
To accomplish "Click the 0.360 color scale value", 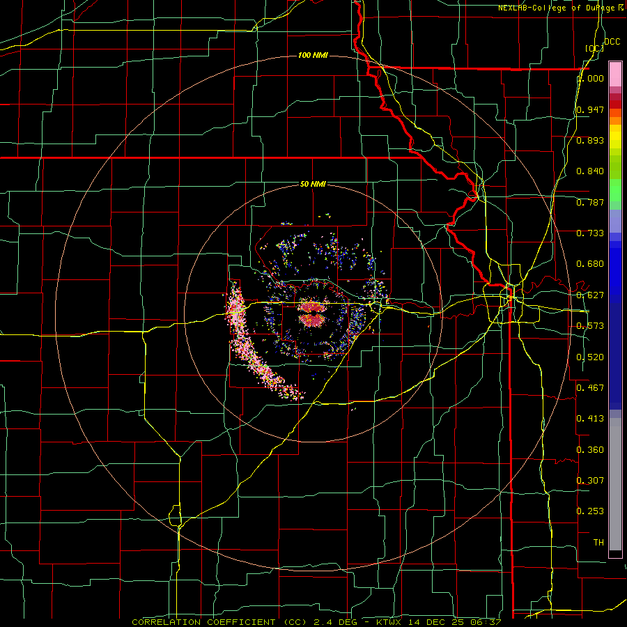I will (590, 450).
